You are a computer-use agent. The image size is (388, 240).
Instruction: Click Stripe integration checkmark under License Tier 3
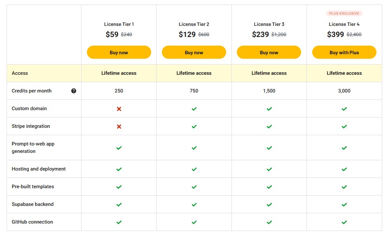(269, 127)
